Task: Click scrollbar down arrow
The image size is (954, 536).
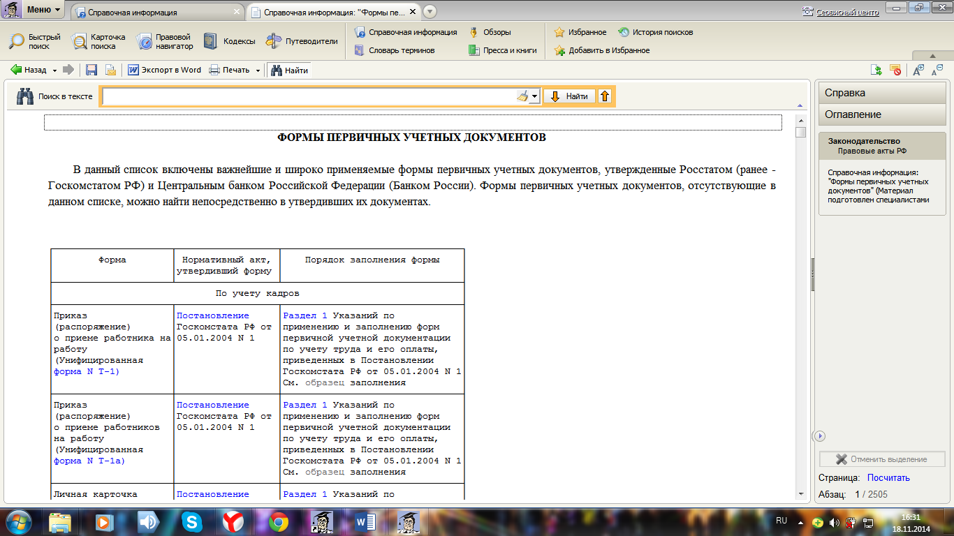Action: coord(801,493)
